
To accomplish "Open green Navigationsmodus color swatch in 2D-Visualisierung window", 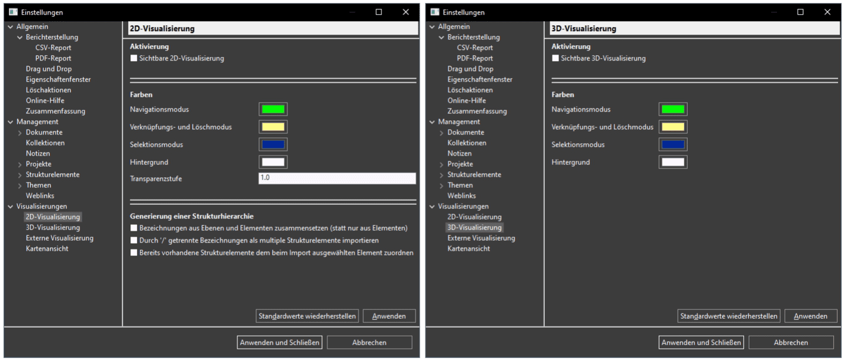I will point(273,109).
